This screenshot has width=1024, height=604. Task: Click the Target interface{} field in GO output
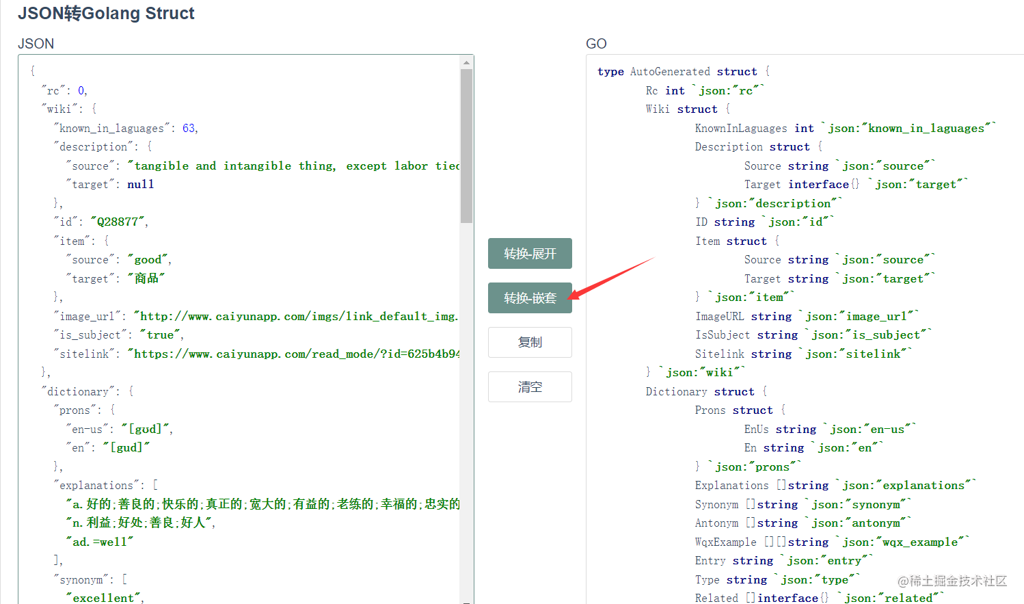tap(857, 185)
